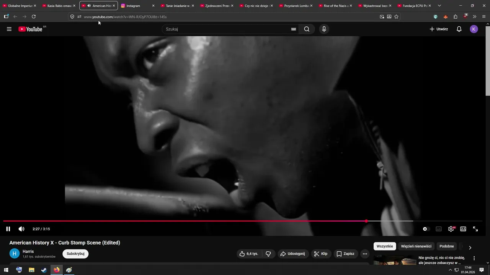Go forward using the browser forward arrow
The image size is (490, 275).
click(24, 16)
